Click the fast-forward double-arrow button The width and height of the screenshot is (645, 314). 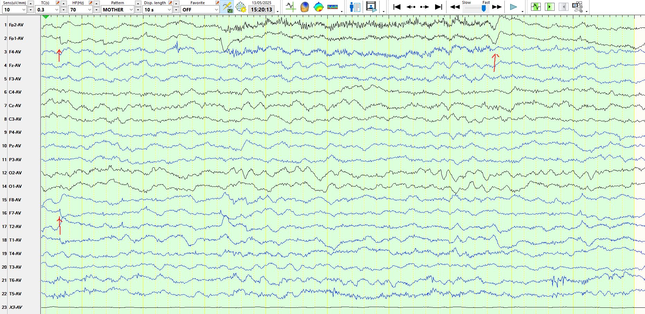(497, 7)
